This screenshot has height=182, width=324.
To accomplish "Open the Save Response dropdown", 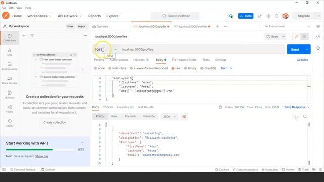I will [x=297, y=107].
